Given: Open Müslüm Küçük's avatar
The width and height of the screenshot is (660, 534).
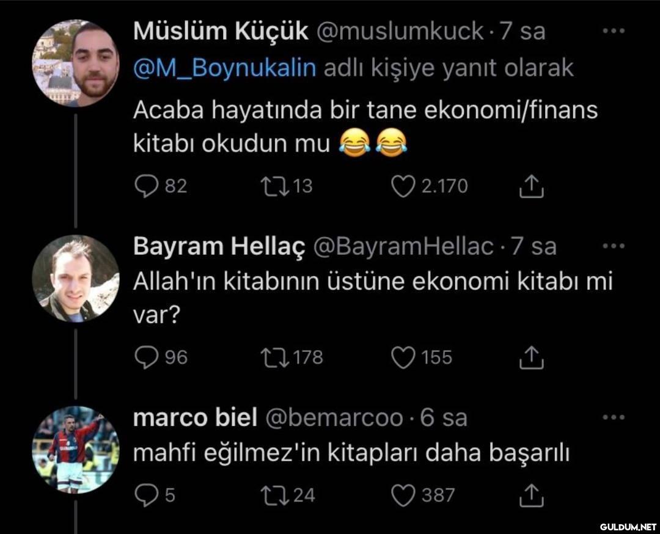Looking at the screenshot, I should [x=75, y=64].
